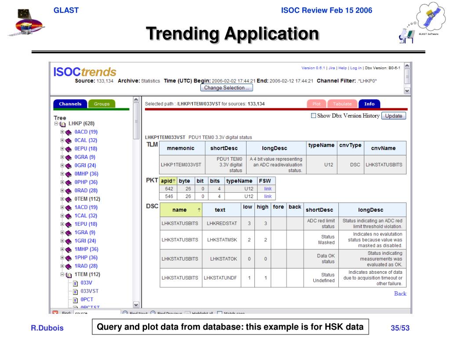Click the book icon beside 0TEM (112)
450x338 pixels.
click(68, 199)
